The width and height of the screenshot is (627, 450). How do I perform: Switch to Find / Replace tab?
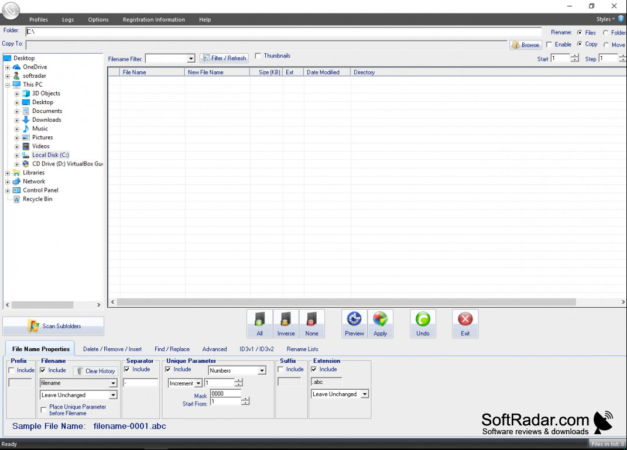(172, 349)
